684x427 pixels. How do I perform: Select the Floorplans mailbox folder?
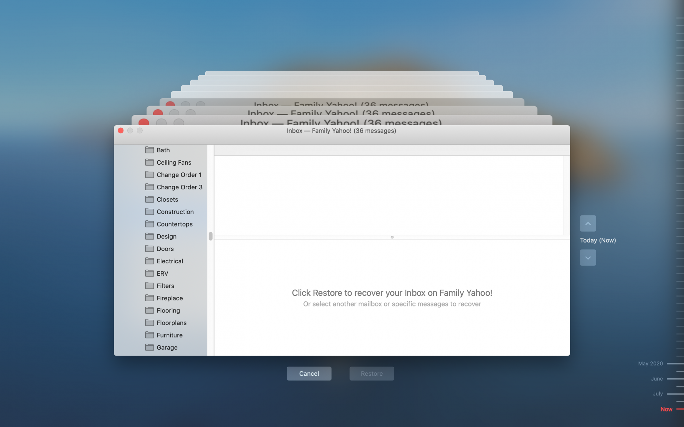[x=171, y=323]
